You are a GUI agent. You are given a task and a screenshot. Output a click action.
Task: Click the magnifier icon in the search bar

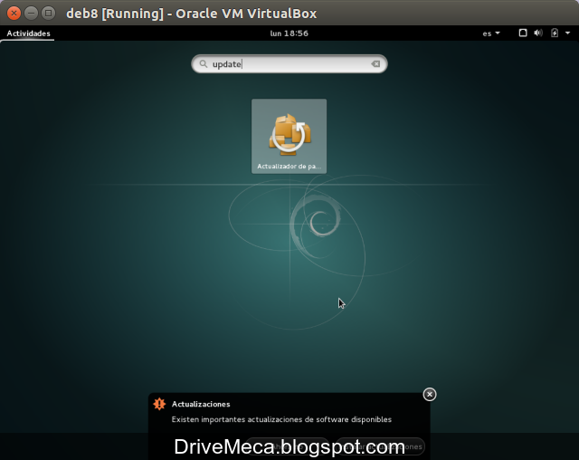tap(203, 64)
